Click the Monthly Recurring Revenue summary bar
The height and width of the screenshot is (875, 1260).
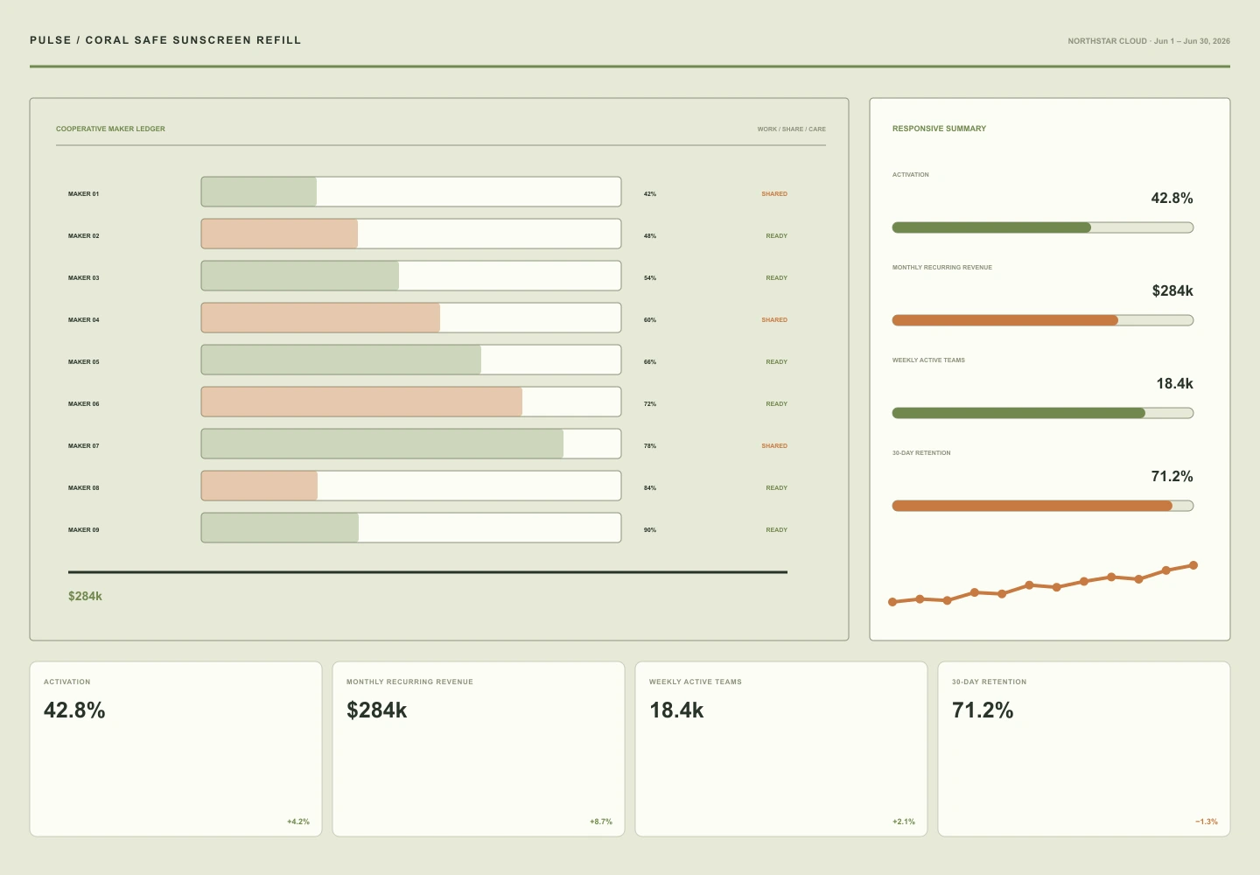point(1043,320)
